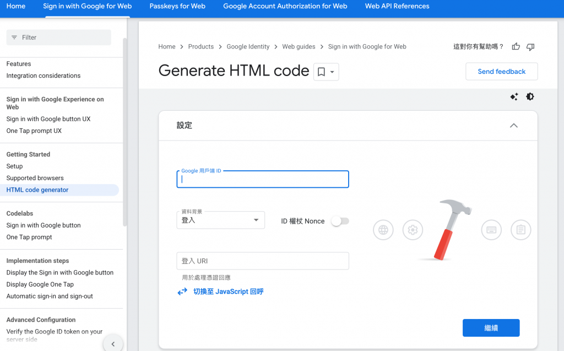
Task: Open Integration considerations in the sidebar
Action: coord(43,75)
